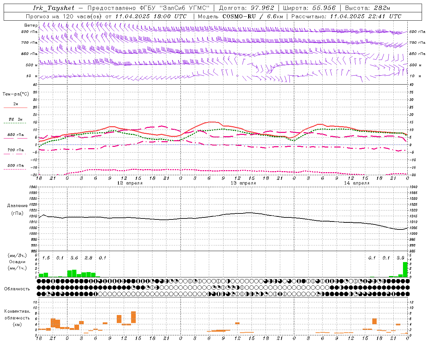Click the '12 апреля' date label

pos(130,183)
